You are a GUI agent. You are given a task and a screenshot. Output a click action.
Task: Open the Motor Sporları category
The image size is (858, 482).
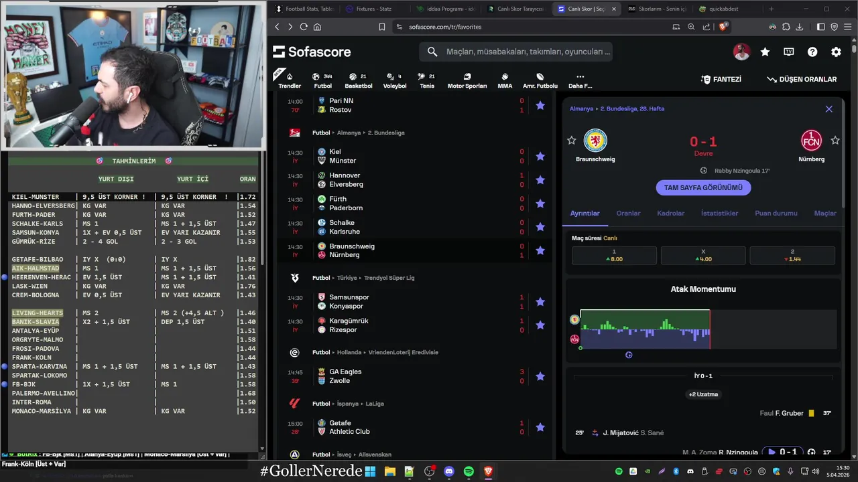(x=467, y=80)
